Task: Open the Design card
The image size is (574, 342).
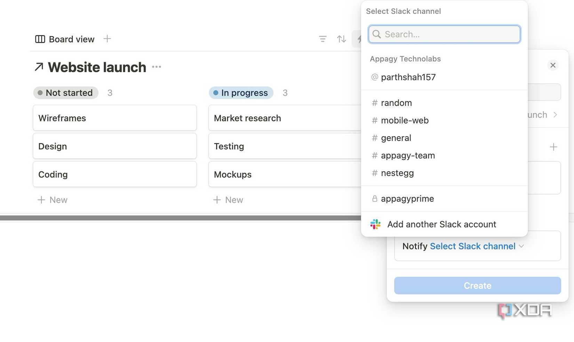Action: click(x=115, y=146)
